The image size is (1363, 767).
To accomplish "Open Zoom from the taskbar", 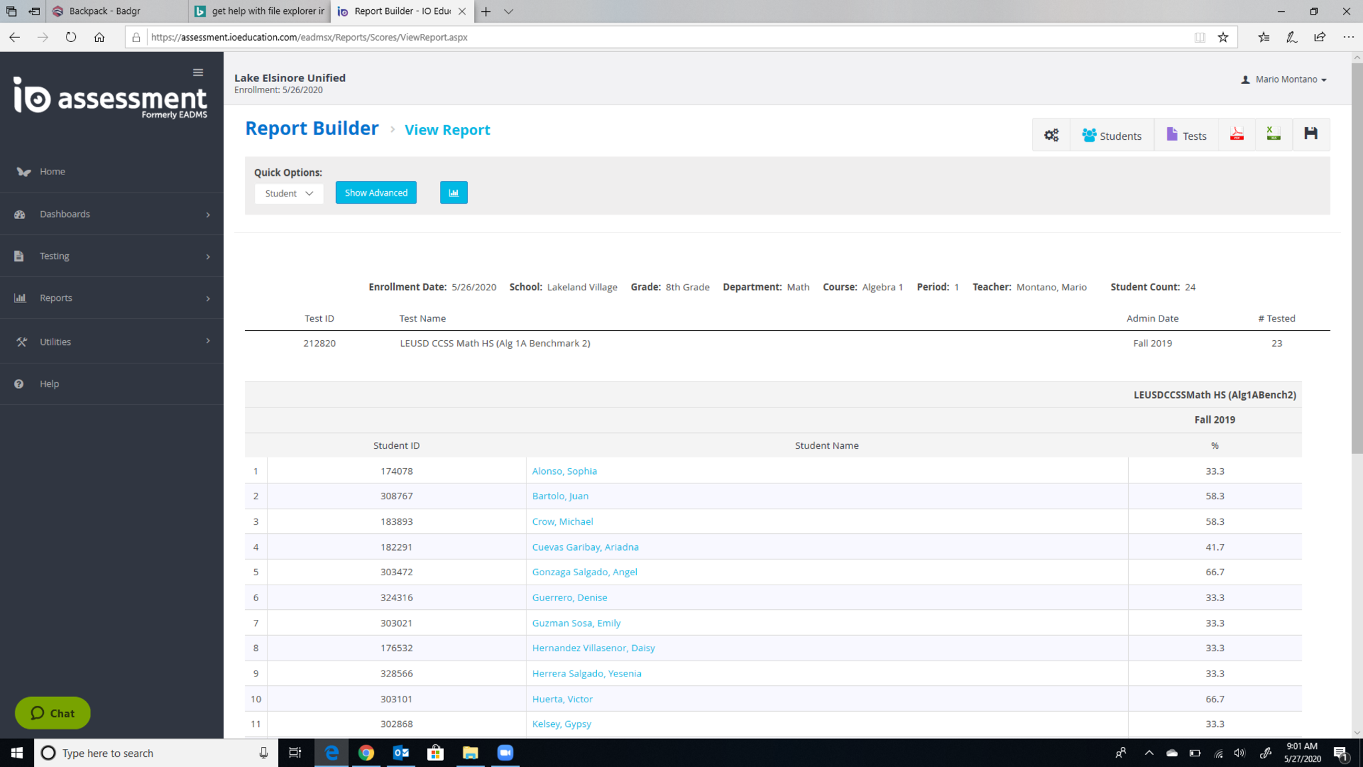I will click(505, 753).
